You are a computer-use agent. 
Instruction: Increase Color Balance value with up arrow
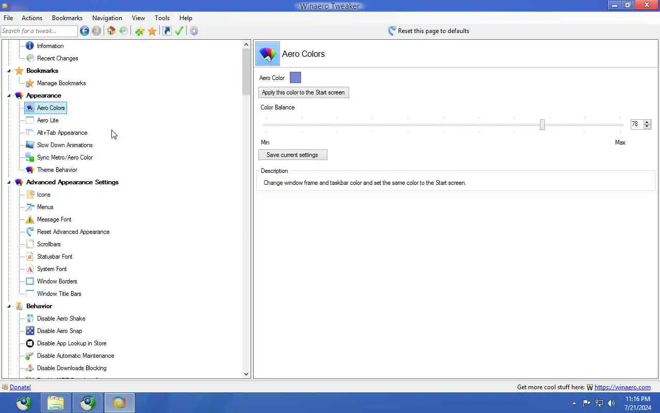pos(647,122)
